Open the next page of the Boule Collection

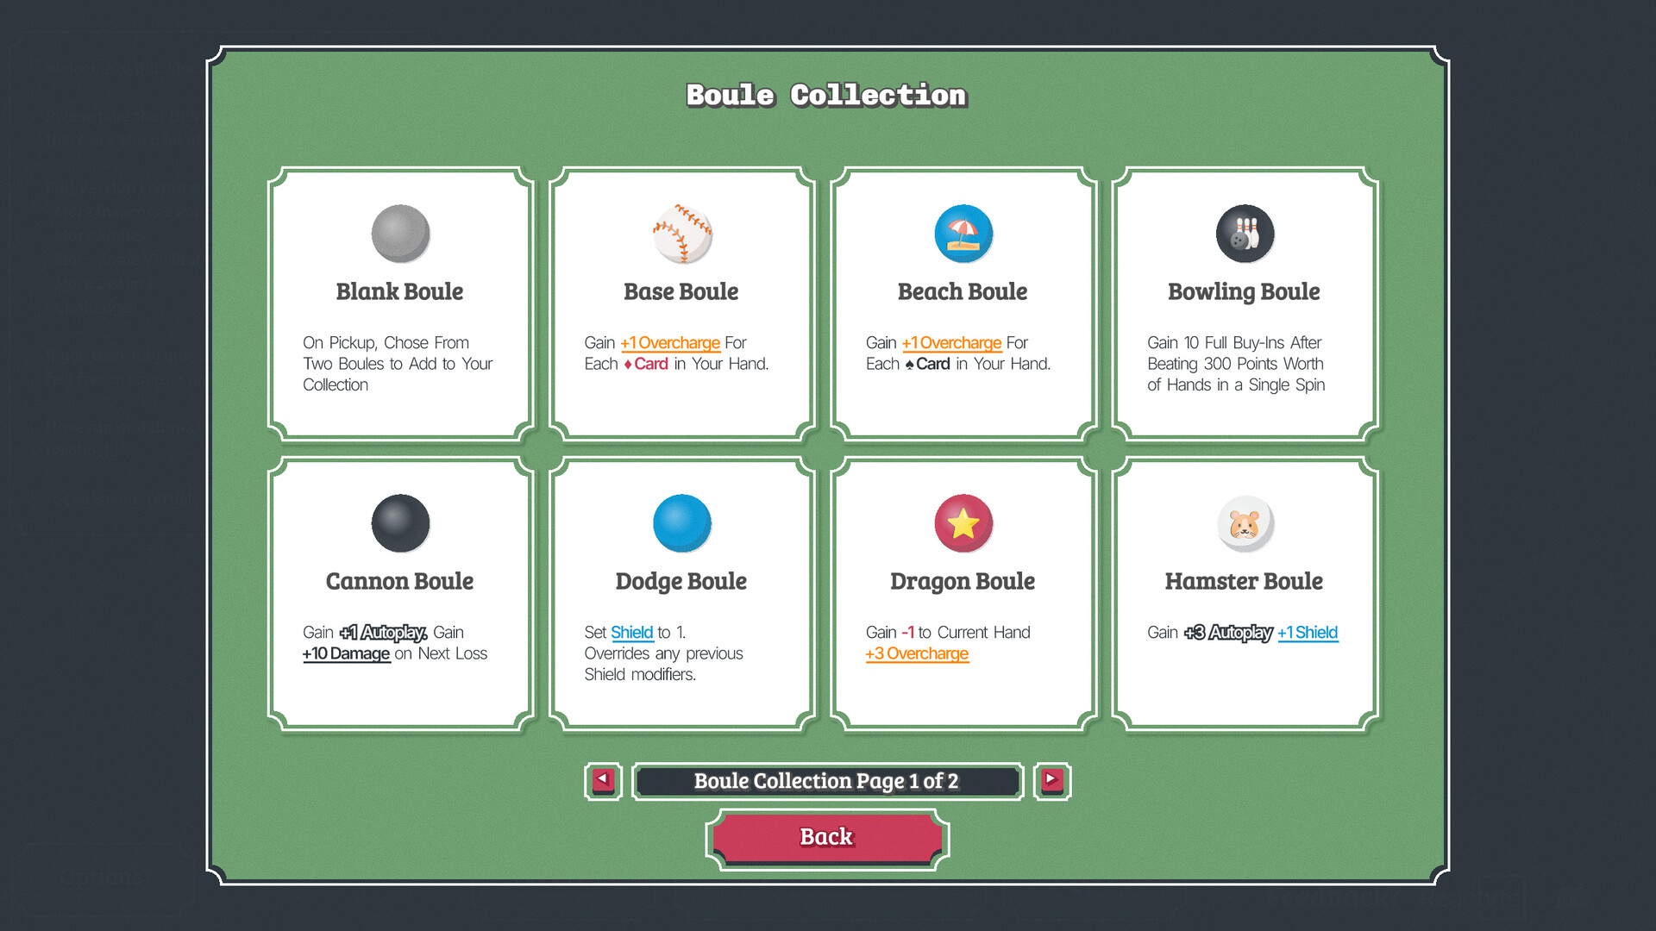tap(1051, 781)
